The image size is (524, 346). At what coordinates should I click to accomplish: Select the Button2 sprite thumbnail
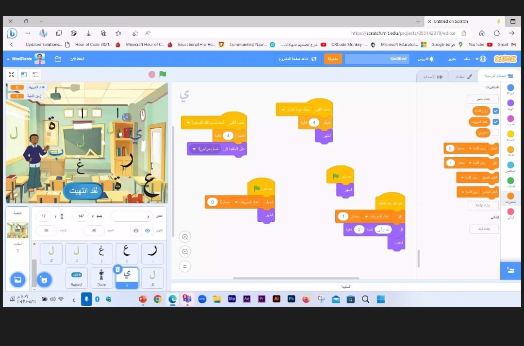[x=77, y=278]
